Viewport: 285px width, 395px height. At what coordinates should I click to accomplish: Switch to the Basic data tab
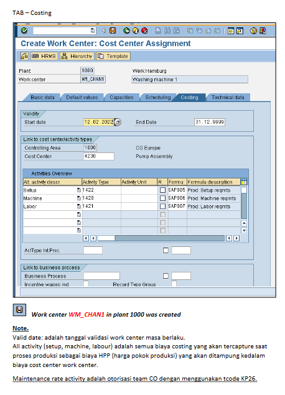(x=42, y=97)
